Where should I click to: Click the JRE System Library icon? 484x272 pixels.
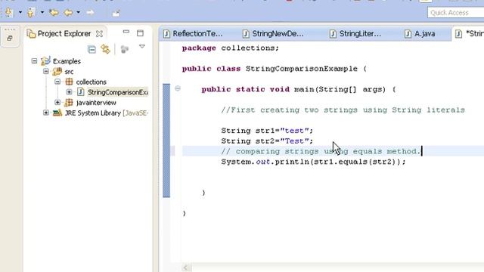point(57,113)
